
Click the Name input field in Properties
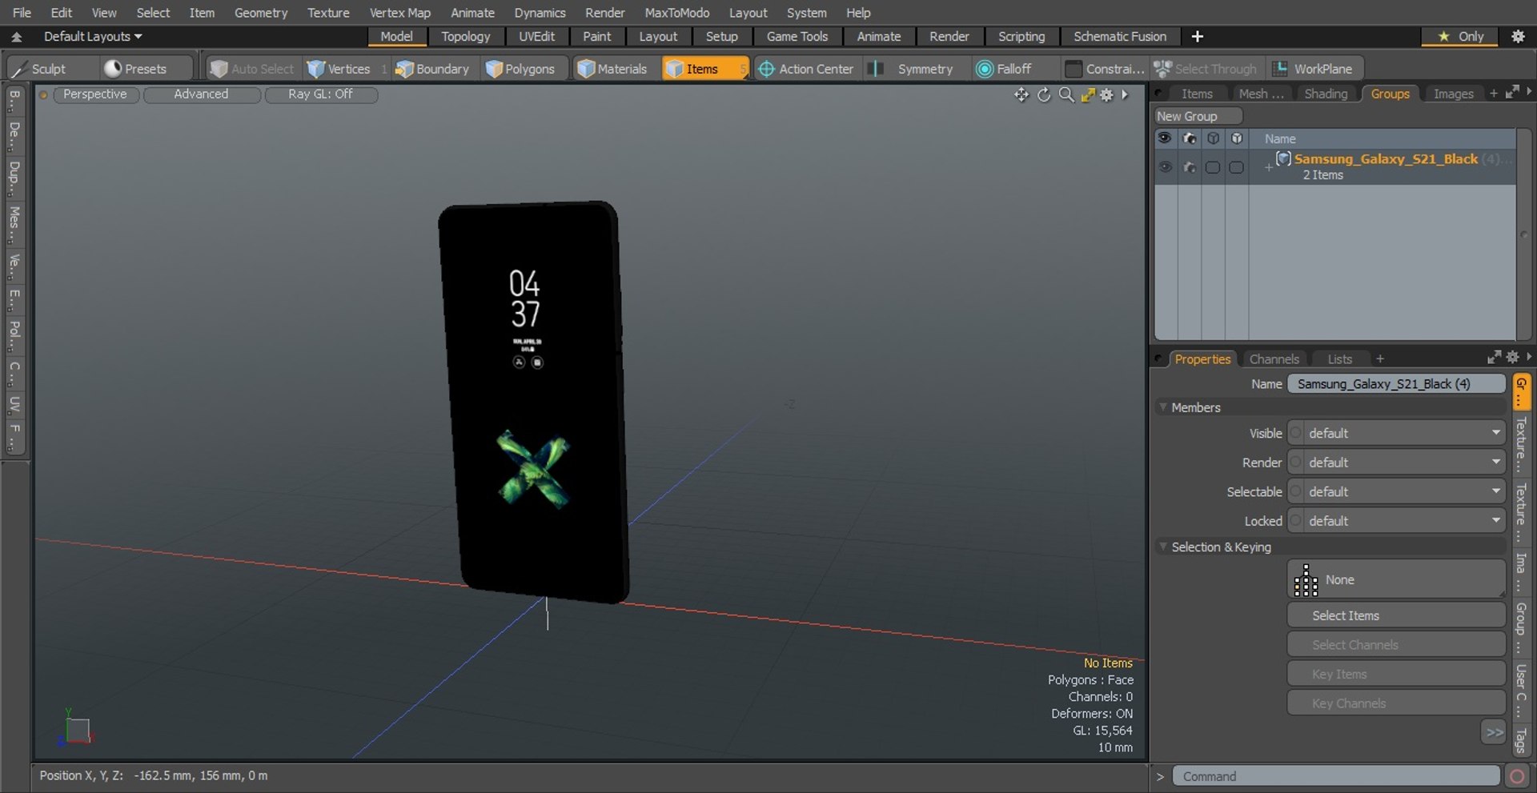pos(1397,384)
